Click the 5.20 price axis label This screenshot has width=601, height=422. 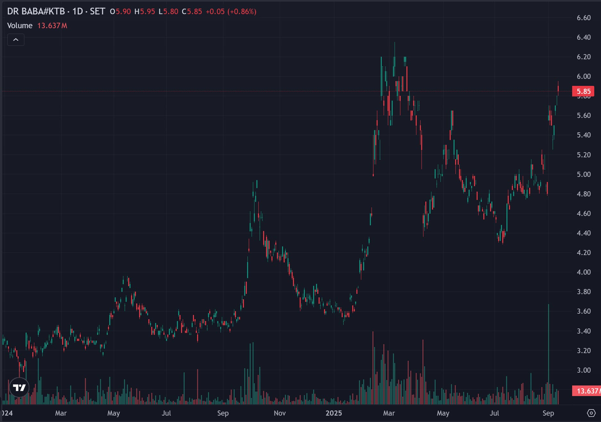click(584, 155)
